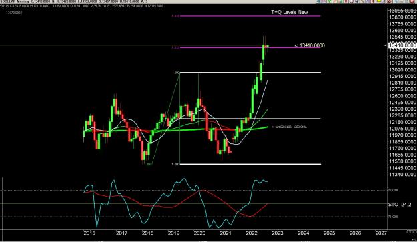
Task: Click the 1.000 Fibonacci label at bottom line
Action: click(175, 165)
